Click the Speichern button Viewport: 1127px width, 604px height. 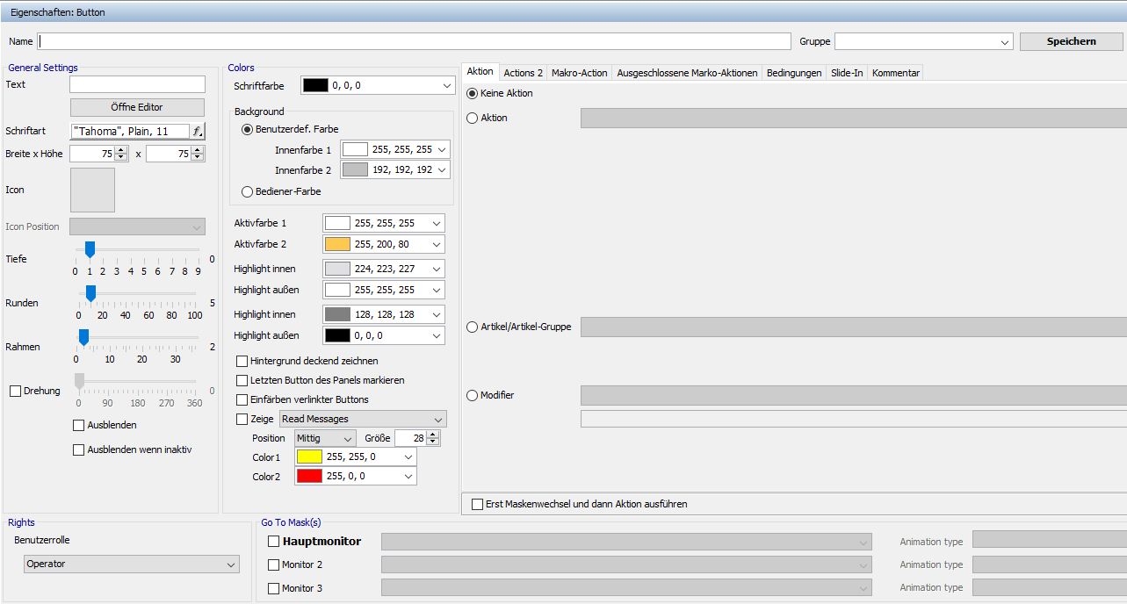(x=1072, y=41)
